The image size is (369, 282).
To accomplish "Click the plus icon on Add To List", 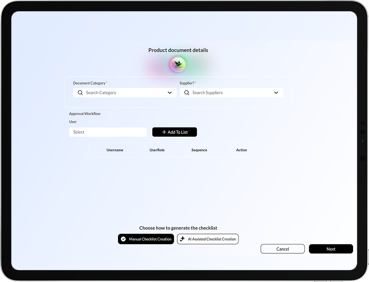I will (x=164, y=132).
